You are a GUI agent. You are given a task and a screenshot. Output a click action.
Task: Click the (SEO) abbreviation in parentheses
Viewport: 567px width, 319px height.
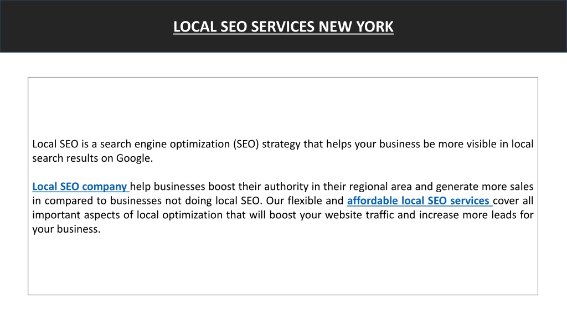246,144
